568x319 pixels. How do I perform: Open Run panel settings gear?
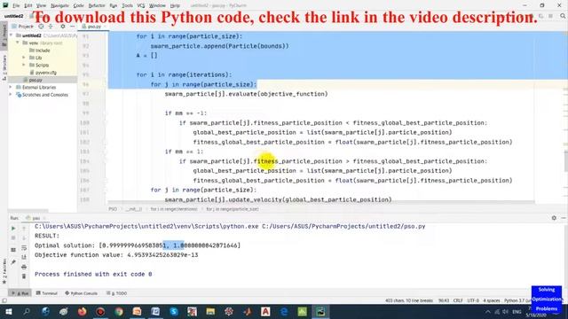pos(554,218)
